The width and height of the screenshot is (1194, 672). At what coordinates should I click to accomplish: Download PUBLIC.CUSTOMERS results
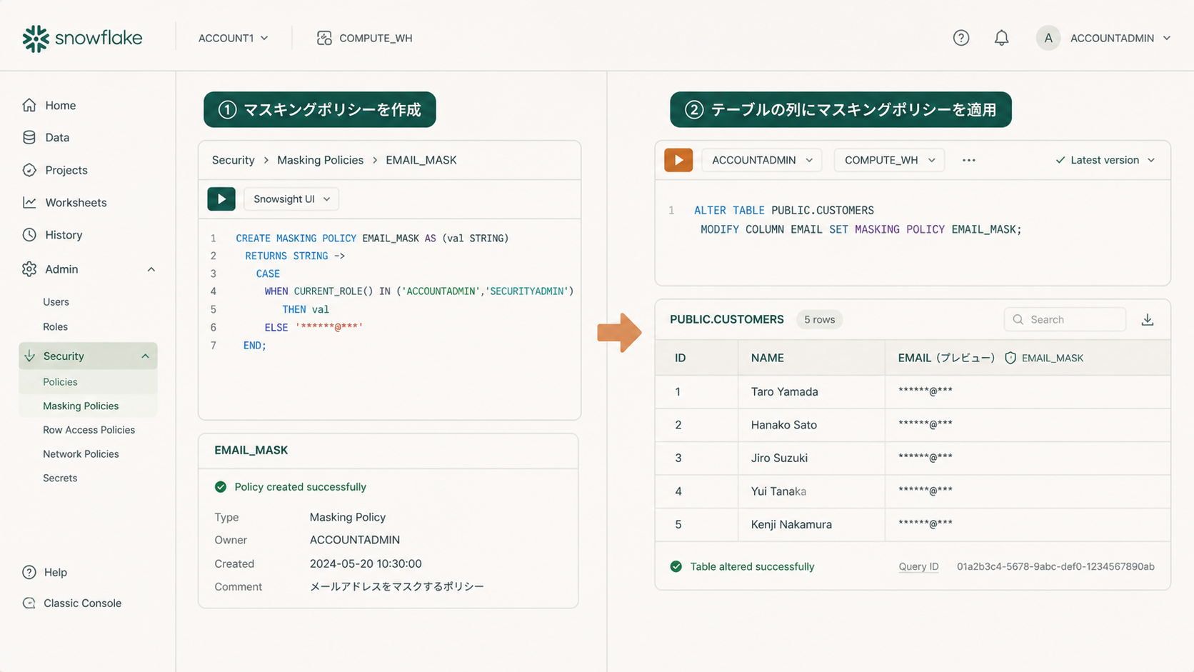tap(1148, 319)
